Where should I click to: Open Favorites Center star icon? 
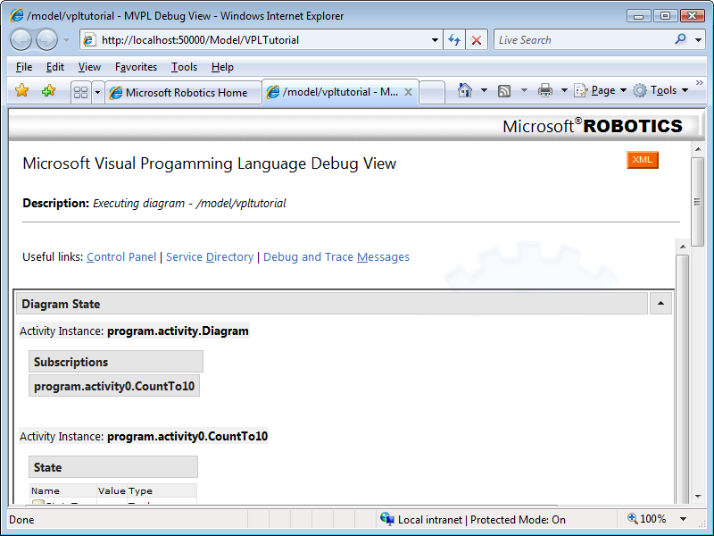(21, 91)
